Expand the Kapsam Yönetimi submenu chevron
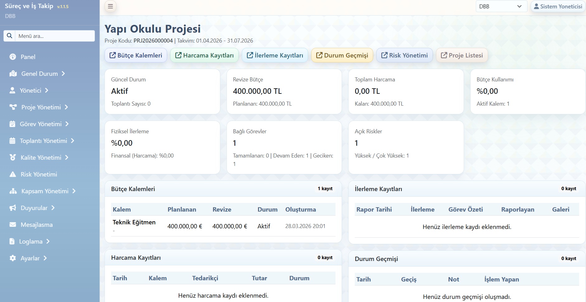The height and width of the screenshot is (302, 586). (74, 191)
